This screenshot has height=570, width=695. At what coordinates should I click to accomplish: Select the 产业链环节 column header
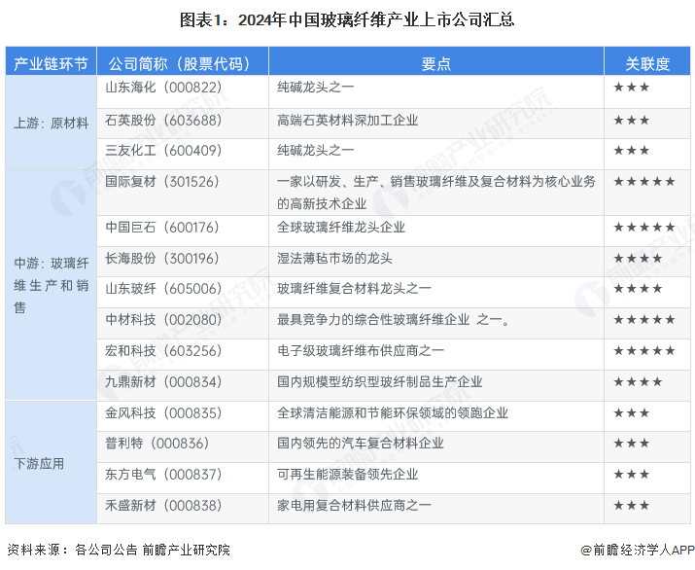50,64
